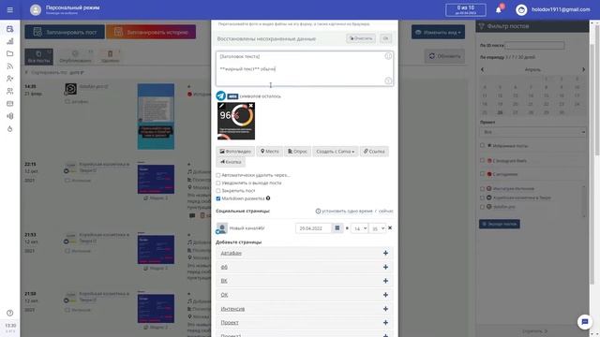The image size is (600, 337).
Task: Open the minutes dropdown showing 35
Action: point(377,228)
